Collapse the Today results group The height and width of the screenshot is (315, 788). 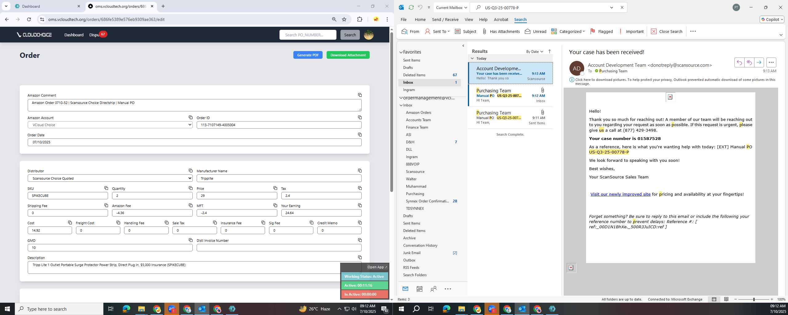(472, 58)
